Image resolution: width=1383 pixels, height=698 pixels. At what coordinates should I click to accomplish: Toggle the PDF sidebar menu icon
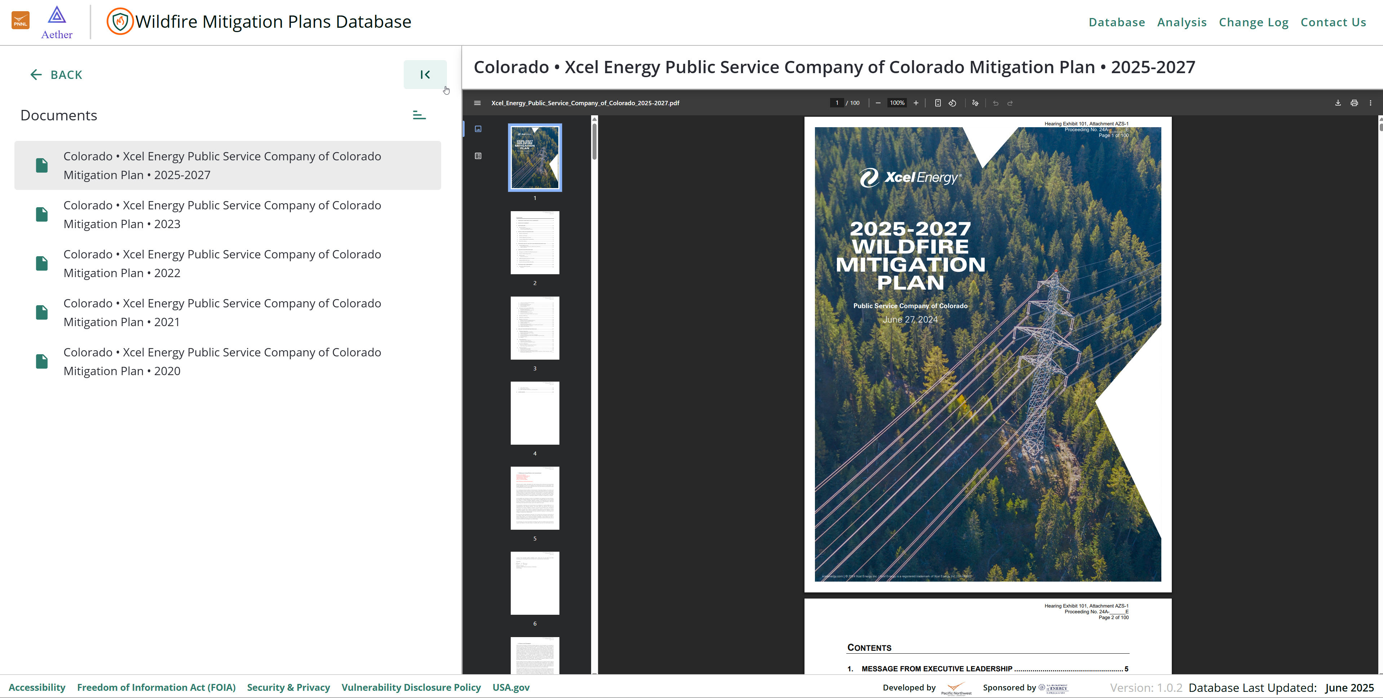477,103
